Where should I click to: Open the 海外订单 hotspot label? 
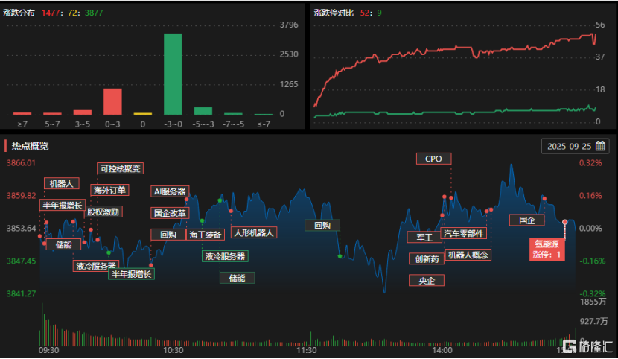click(109, 191)
